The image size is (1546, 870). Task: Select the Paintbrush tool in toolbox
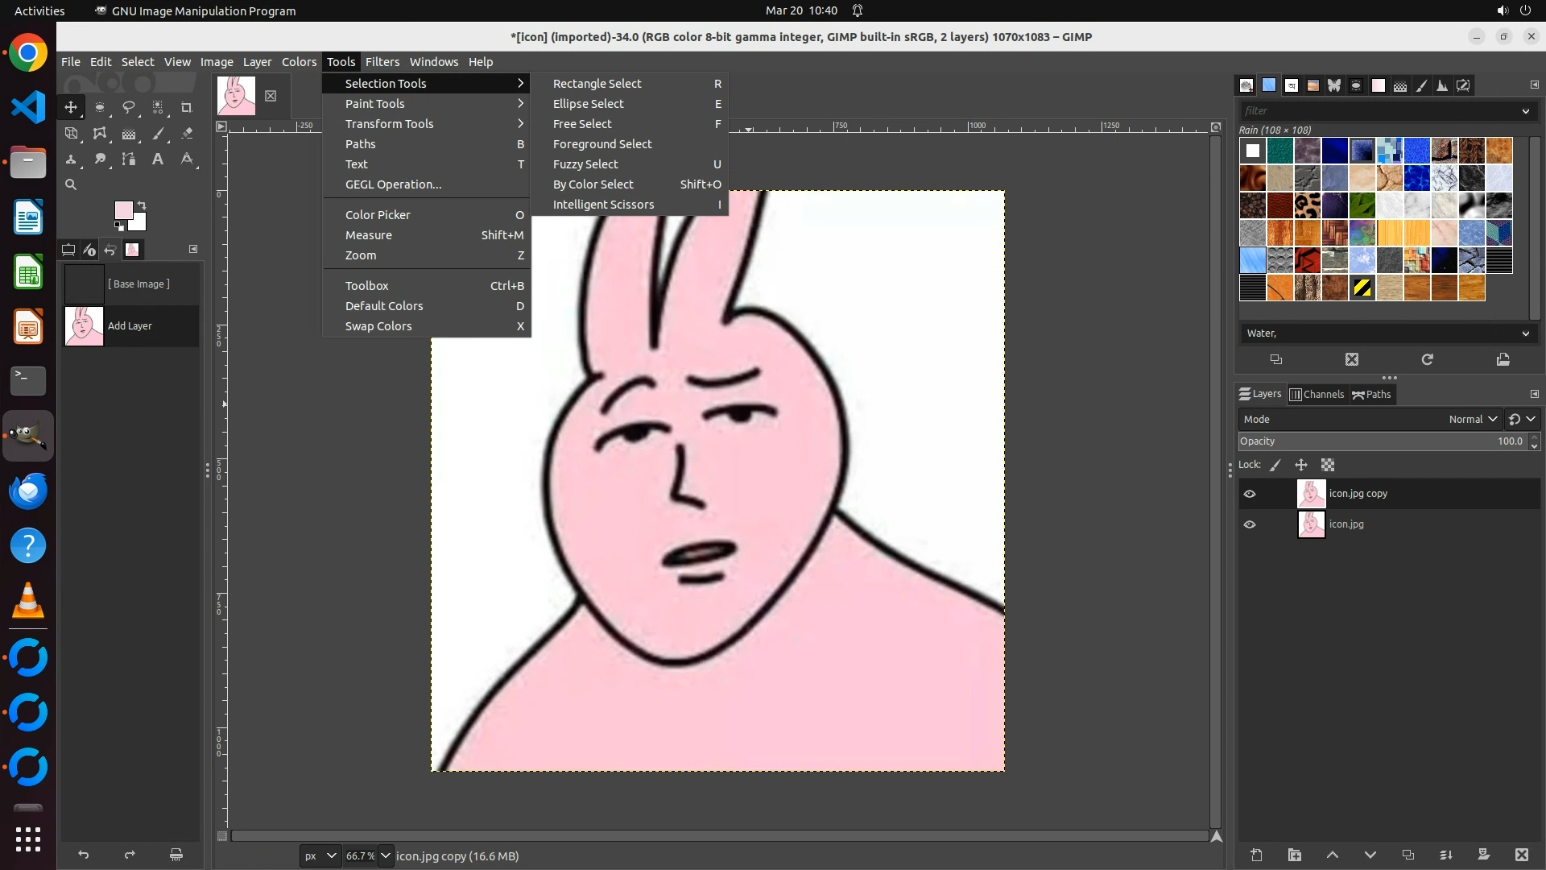coord(158,134)
